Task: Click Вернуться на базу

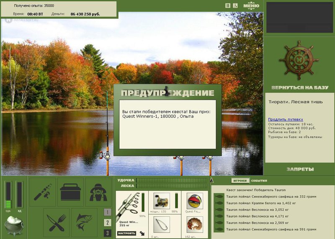Action: coord(300,87)
